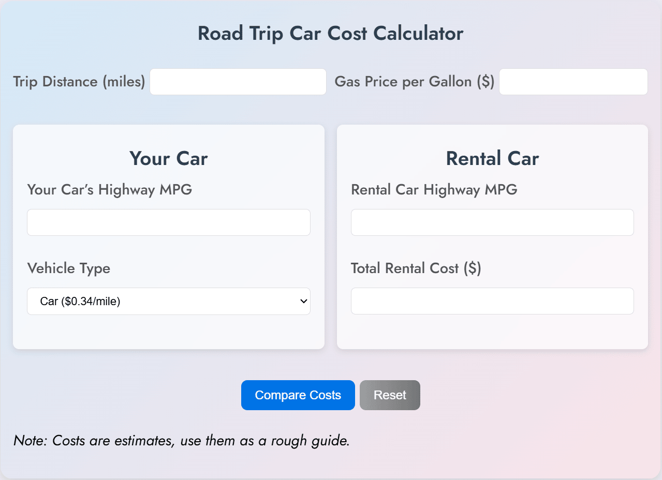Click the Total Rental Cost ($) label
The width and height of the screenshot is (662, 480).
click(x=416, y=268)
